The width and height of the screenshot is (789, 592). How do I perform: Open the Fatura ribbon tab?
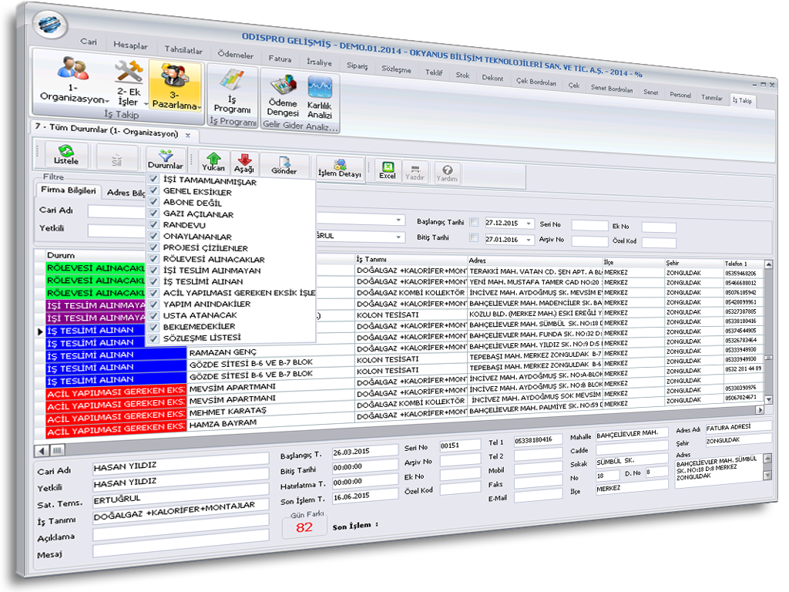tap(280, 59)
